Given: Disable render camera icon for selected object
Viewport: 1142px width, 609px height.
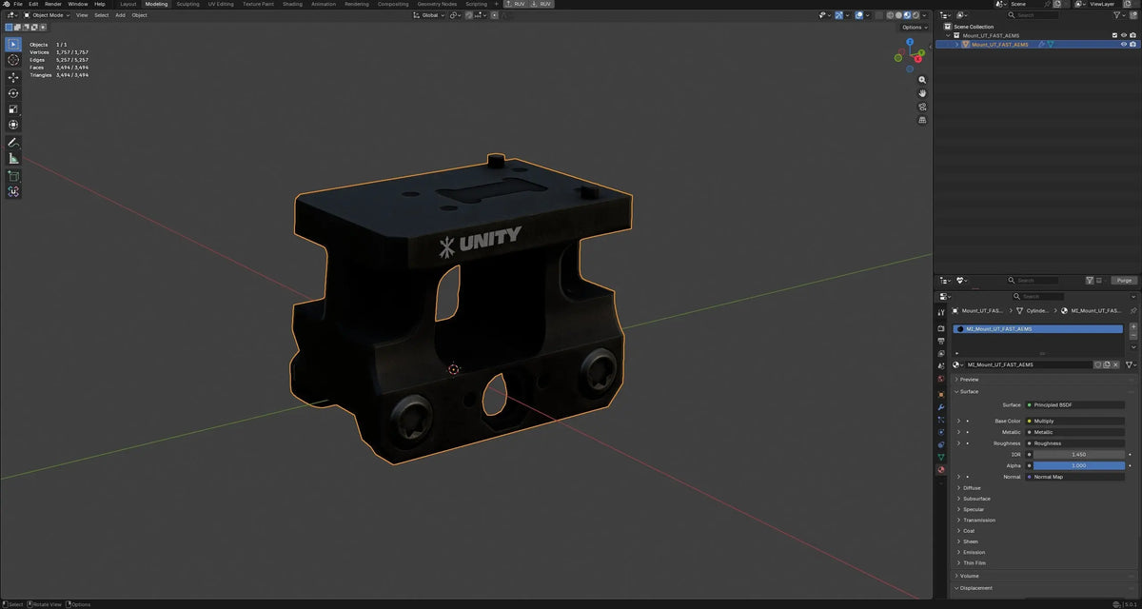Looking at the screenshot, I should tap(1133, 44).
